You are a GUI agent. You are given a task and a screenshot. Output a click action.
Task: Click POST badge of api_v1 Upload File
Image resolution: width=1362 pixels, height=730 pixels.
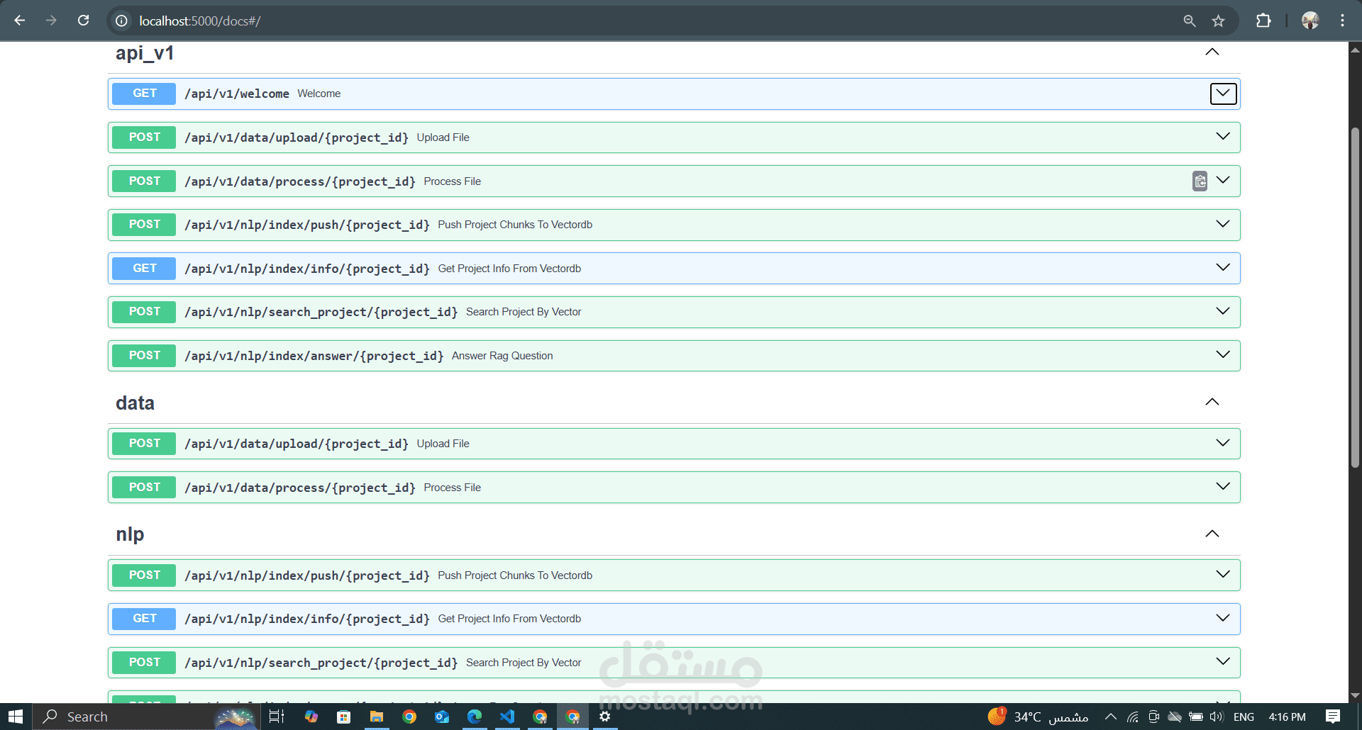click(145, 137)
